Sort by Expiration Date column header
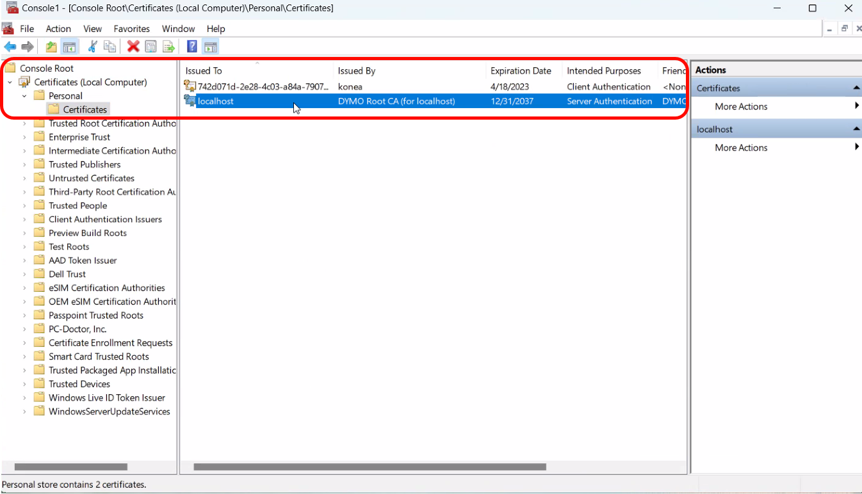 pyautogui.click(x=520, y=71)
